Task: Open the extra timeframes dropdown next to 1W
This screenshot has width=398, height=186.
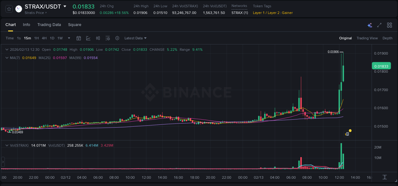Action: pos(68,38)
